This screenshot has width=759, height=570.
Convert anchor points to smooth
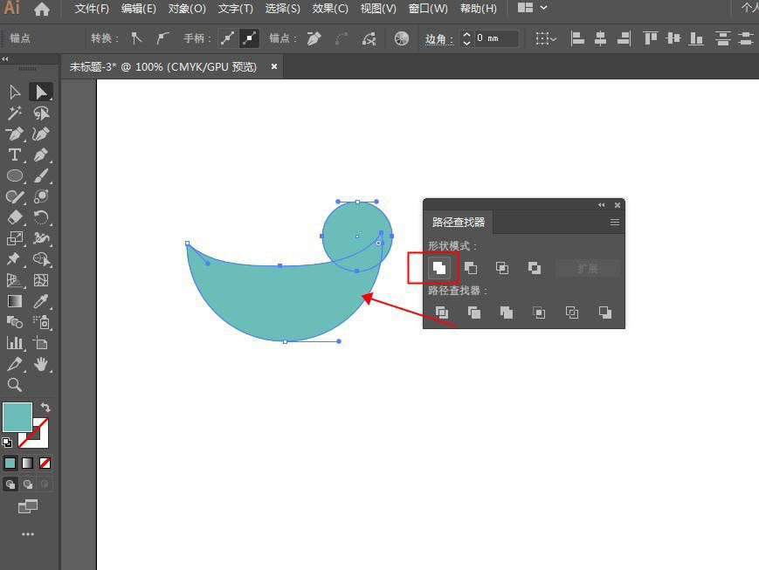[x=162, y=38]
